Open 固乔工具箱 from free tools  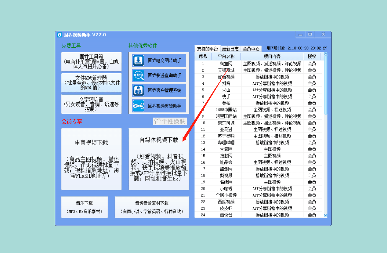(x=91, y=61)
